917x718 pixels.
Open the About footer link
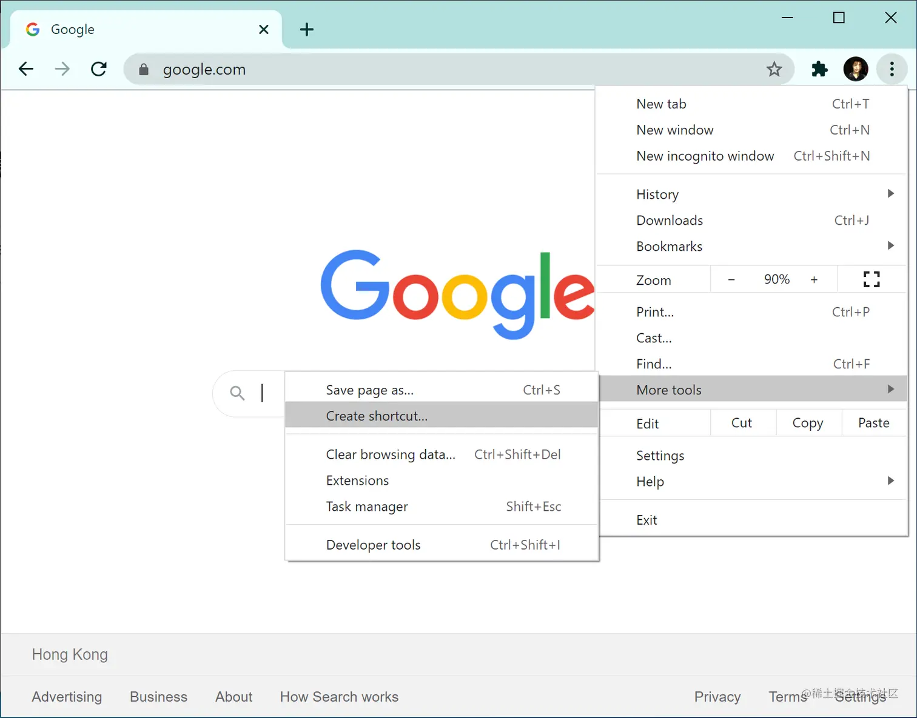(233, 697)
